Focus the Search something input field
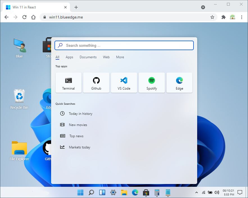Screen dimensions: 248x198 click(124, 45)
